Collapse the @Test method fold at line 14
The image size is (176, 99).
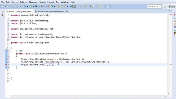[10, 51]
